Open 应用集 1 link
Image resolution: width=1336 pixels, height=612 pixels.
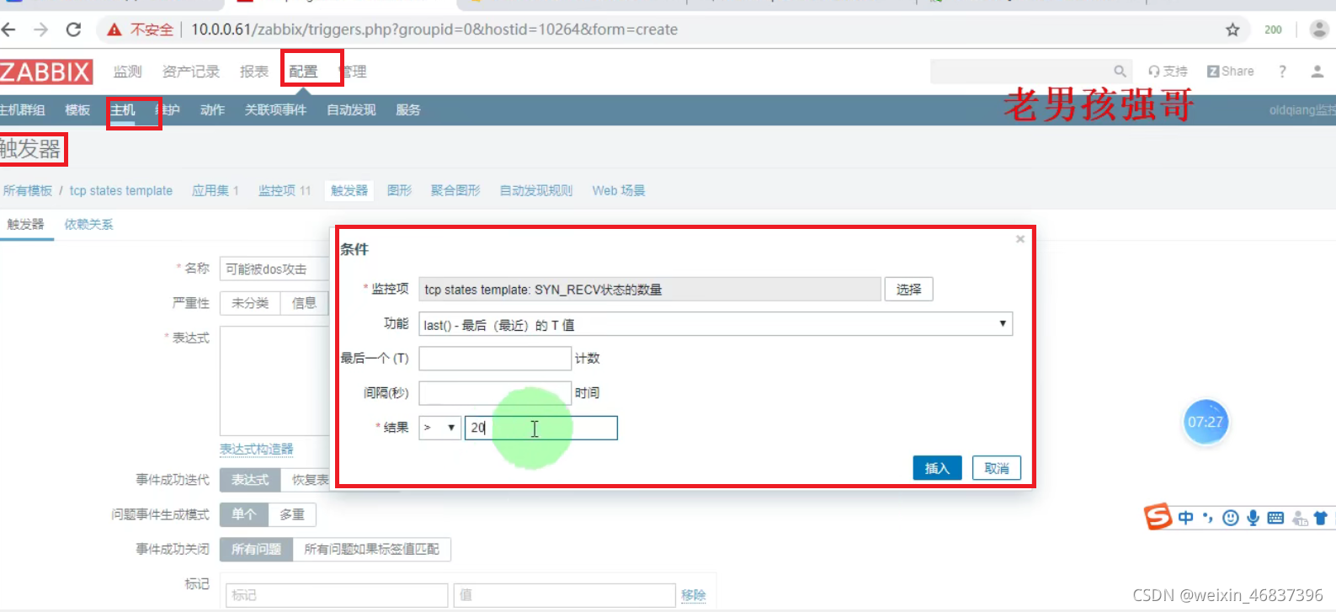[216, 191]
